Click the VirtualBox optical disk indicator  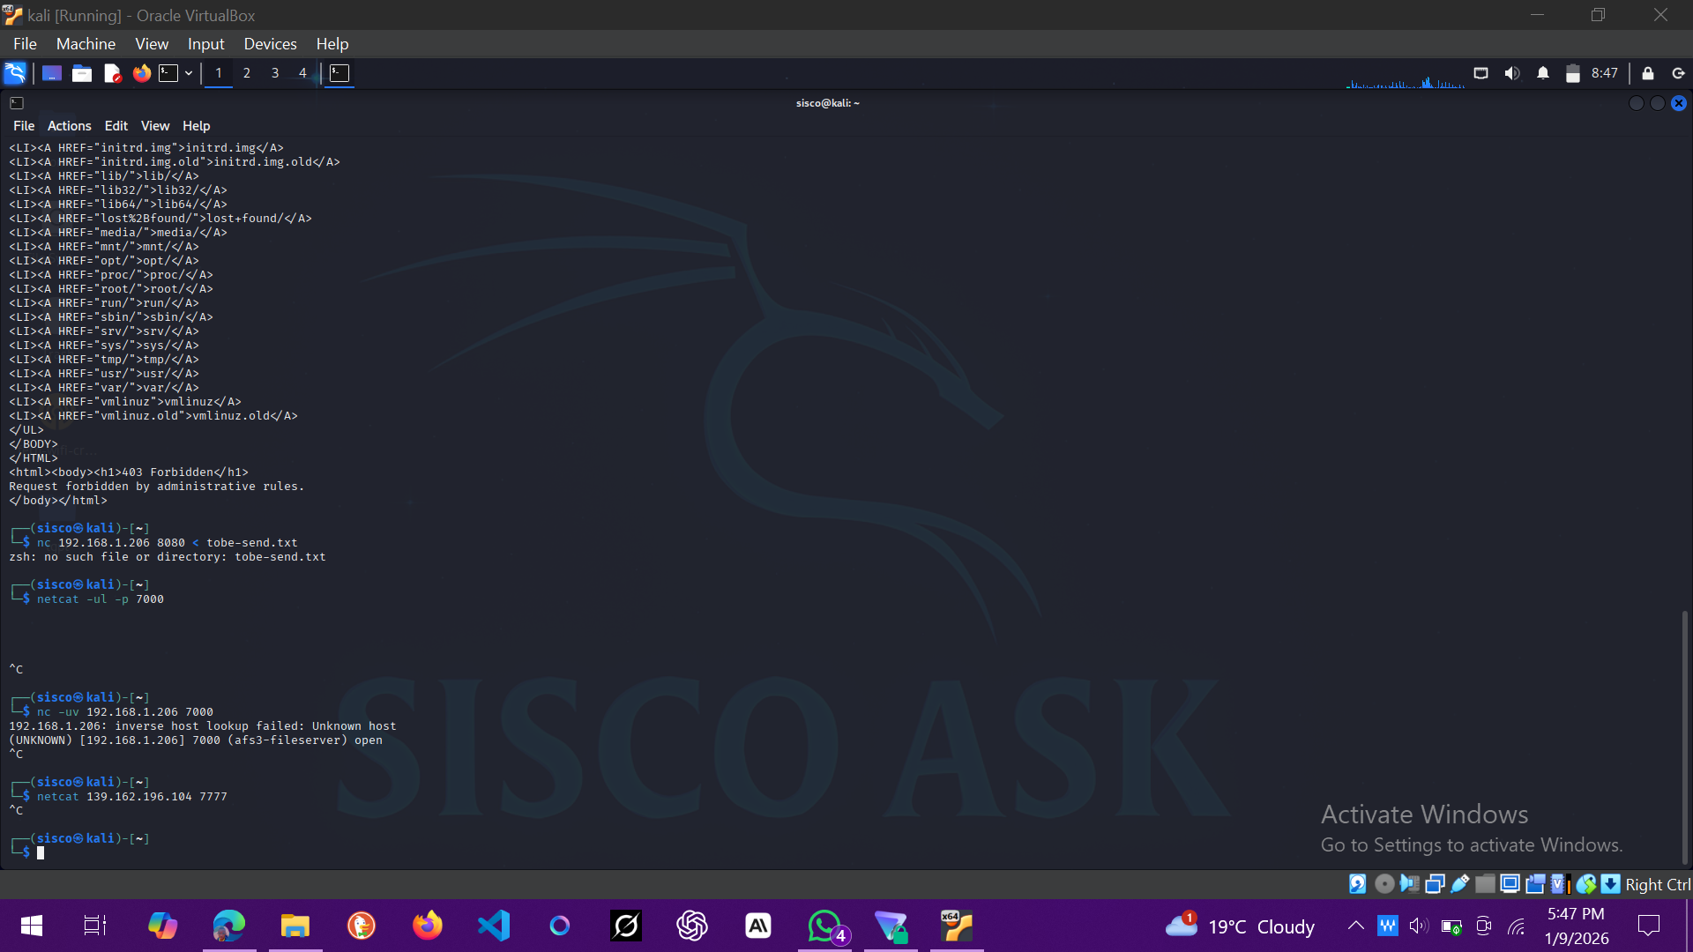1384,884
